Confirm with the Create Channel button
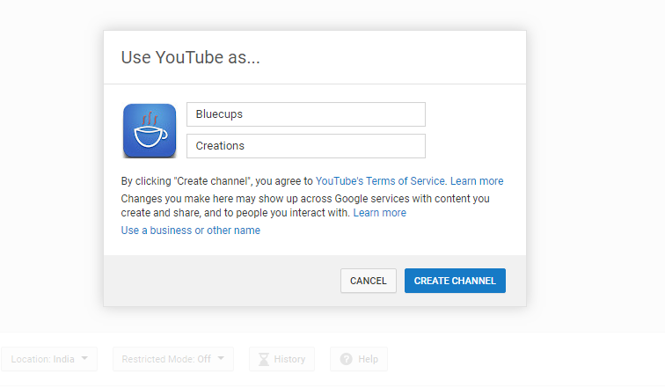The height and width of the screenshot is (388, 665). [x=455, y=281]
